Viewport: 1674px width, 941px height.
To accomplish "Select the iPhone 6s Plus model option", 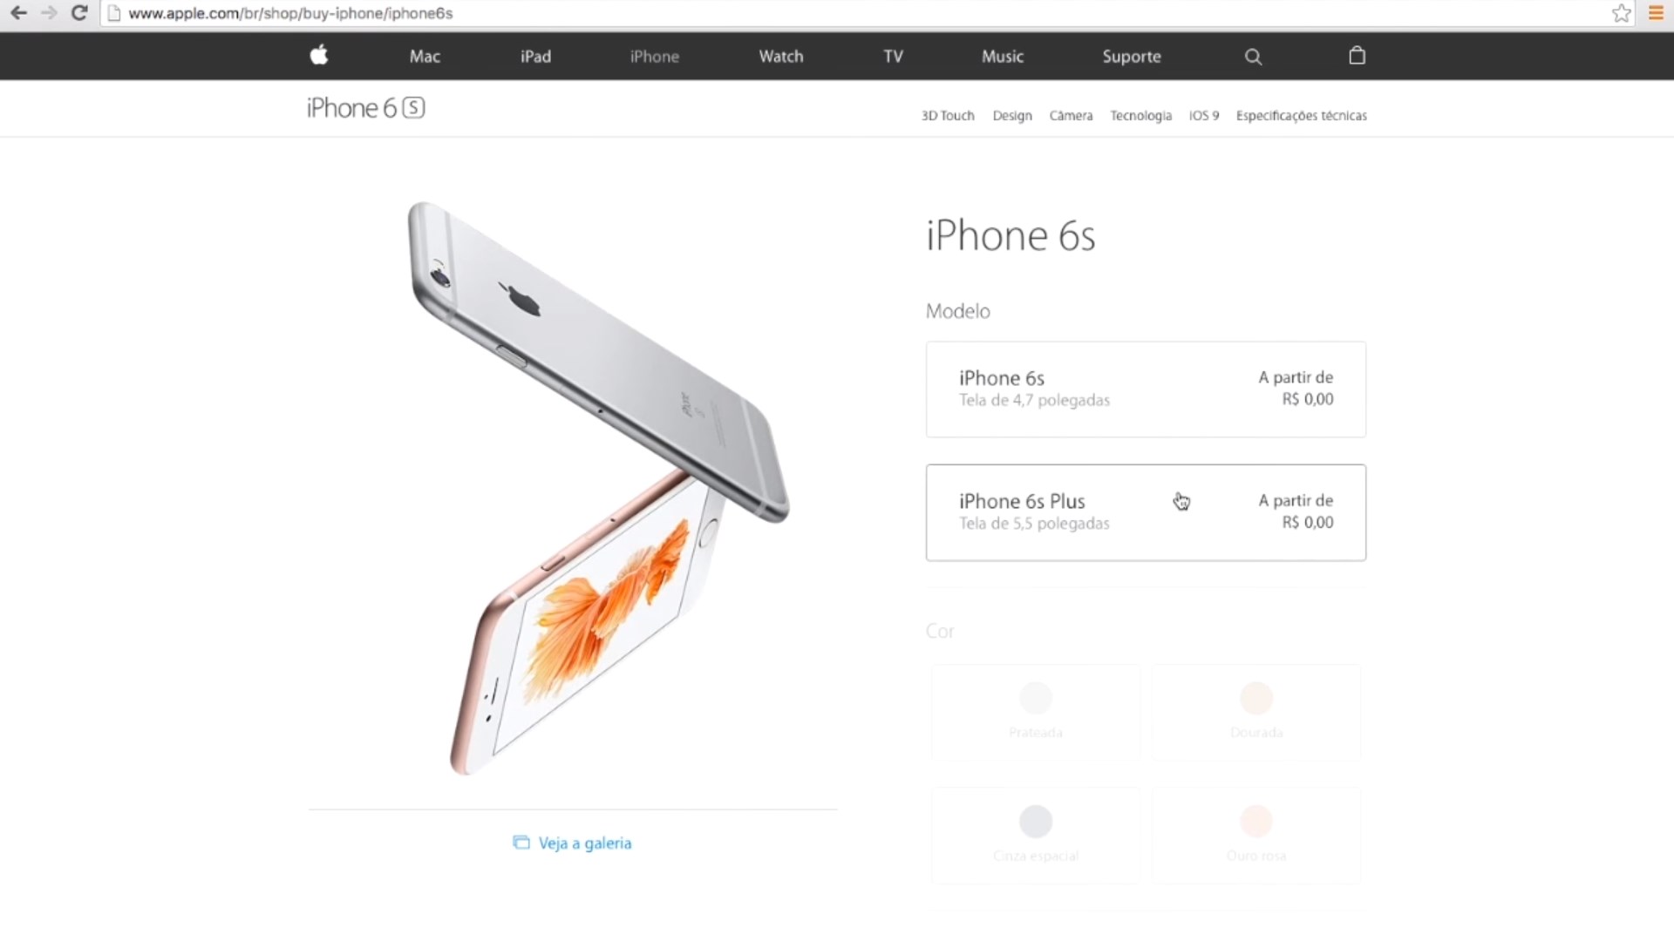I will point(1146,512).
